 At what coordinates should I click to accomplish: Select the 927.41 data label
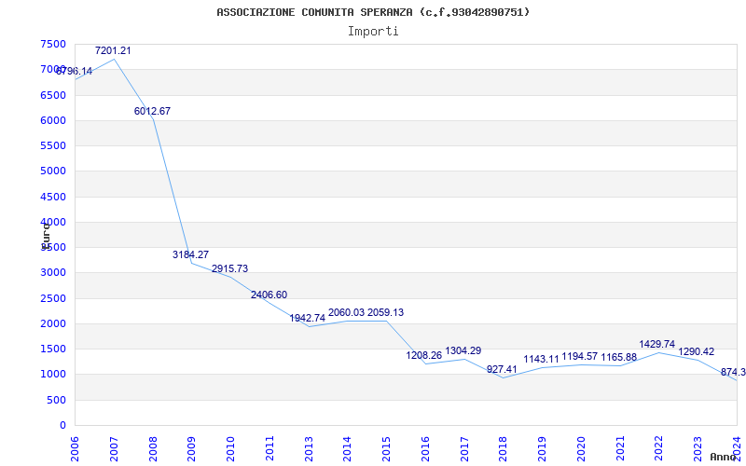coord(502,369)
